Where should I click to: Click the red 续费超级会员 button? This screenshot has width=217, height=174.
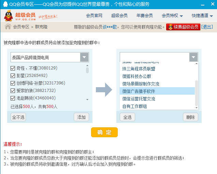pos(183,27)
